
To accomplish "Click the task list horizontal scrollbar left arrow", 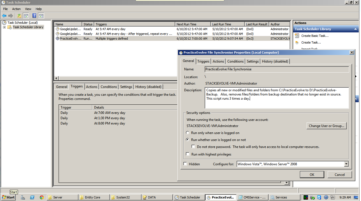I will click(x=56, y=78).
